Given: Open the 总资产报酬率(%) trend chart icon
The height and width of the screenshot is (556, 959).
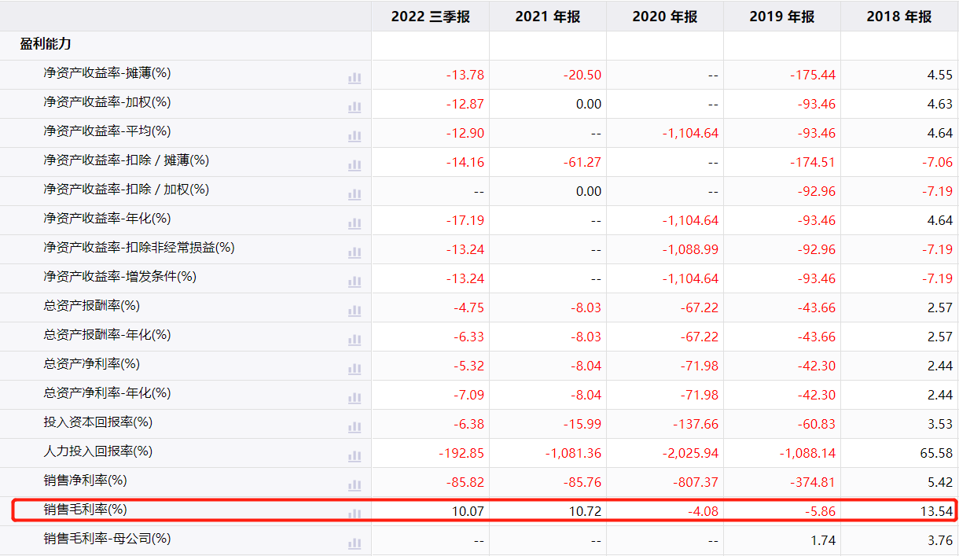Looking at the screenshot, I should click(x=355, y=310).
